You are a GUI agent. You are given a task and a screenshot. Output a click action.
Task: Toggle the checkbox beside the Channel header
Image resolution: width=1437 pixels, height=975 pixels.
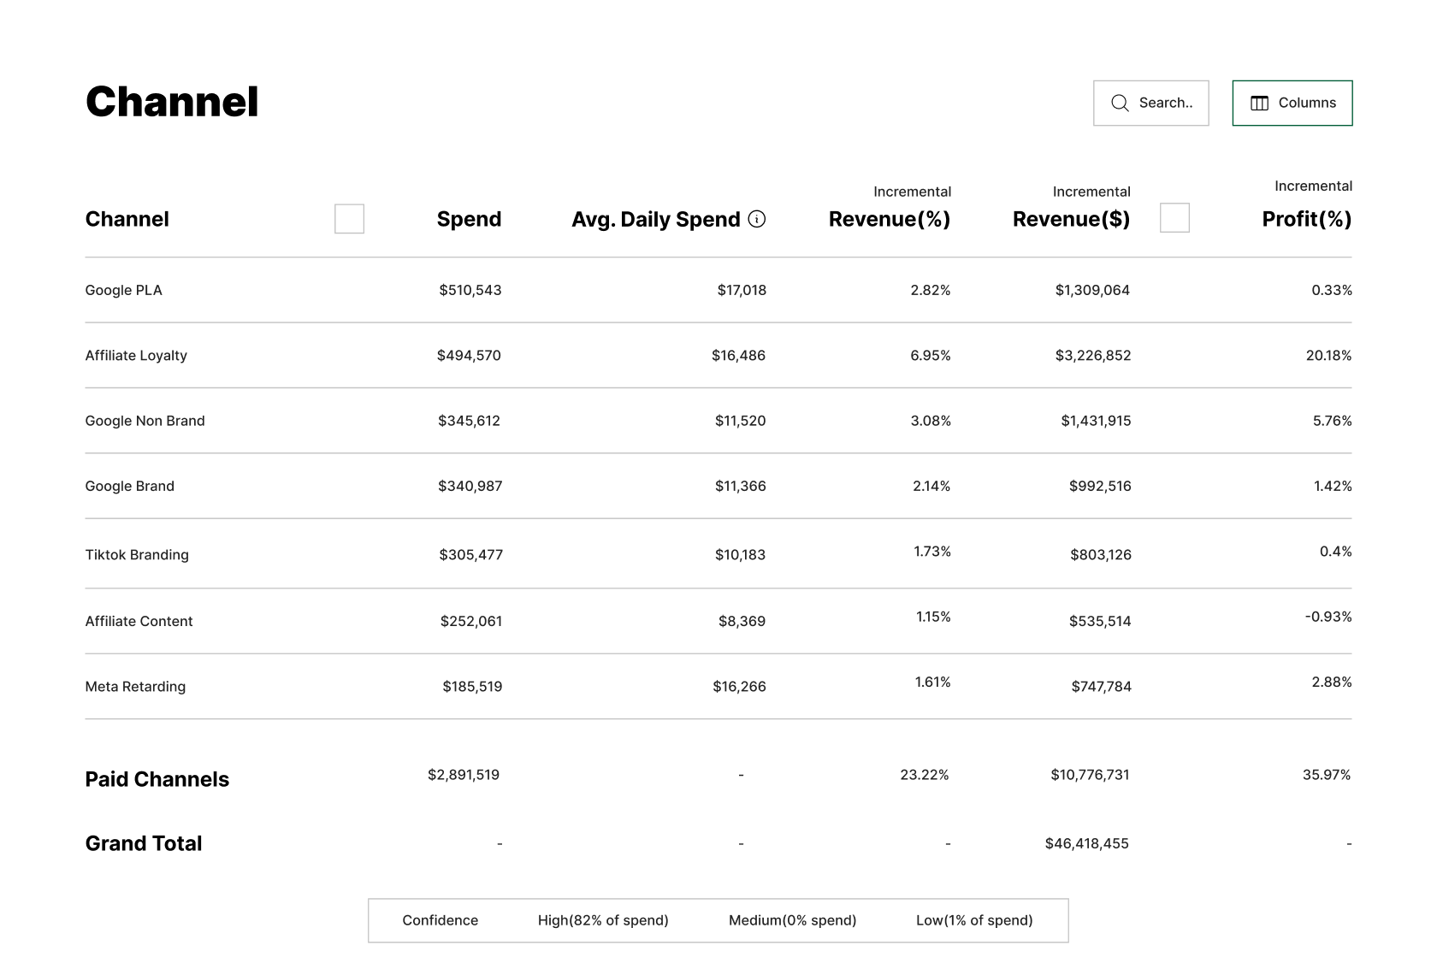click(x=348, y=219)
